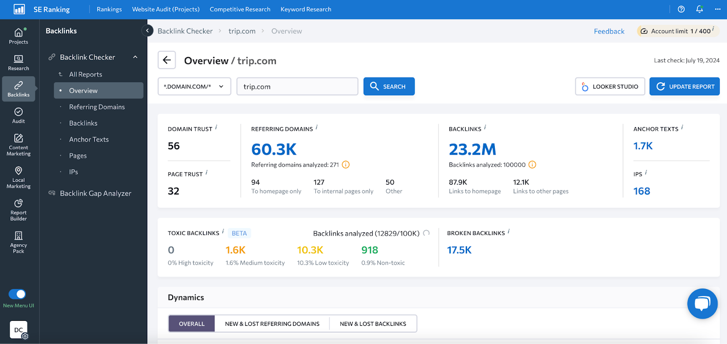
Task: Click Account limit info icon
Action: tap(713, 29)
